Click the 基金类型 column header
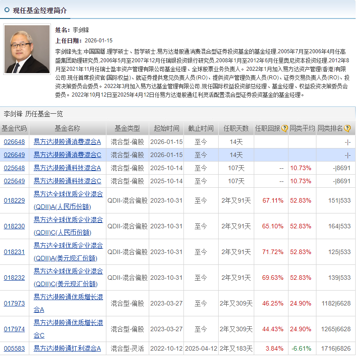This screenshot has height=361, width=357. point(127,129)
